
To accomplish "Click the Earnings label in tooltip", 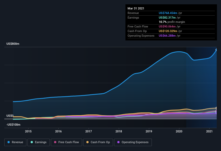I will (133, 18).
